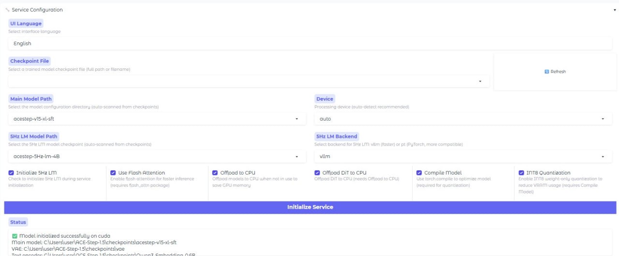Click 'Model initialized successfully on cuda' text
Image resolution: width=619 pixels, height=256 pixels.
pyautogui.click(x=65, y=236)
